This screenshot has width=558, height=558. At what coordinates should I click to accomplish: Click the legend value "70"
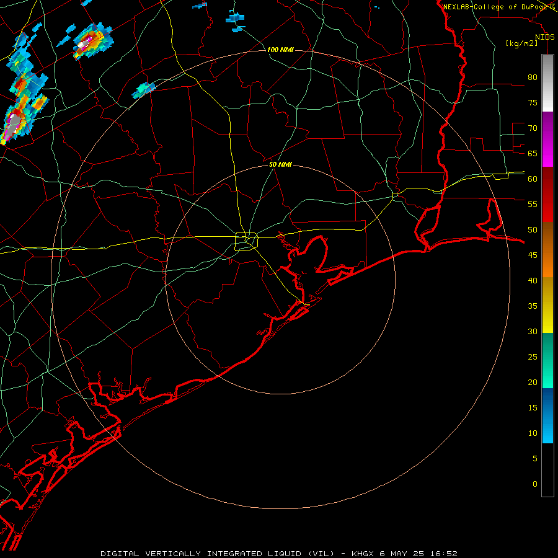(533, 128)
